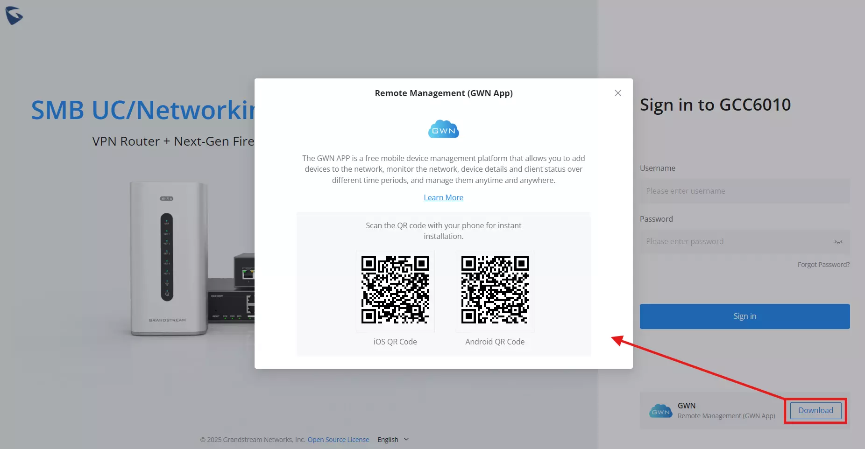
Task: Click the Download button for GWN app
Action: 815,411
